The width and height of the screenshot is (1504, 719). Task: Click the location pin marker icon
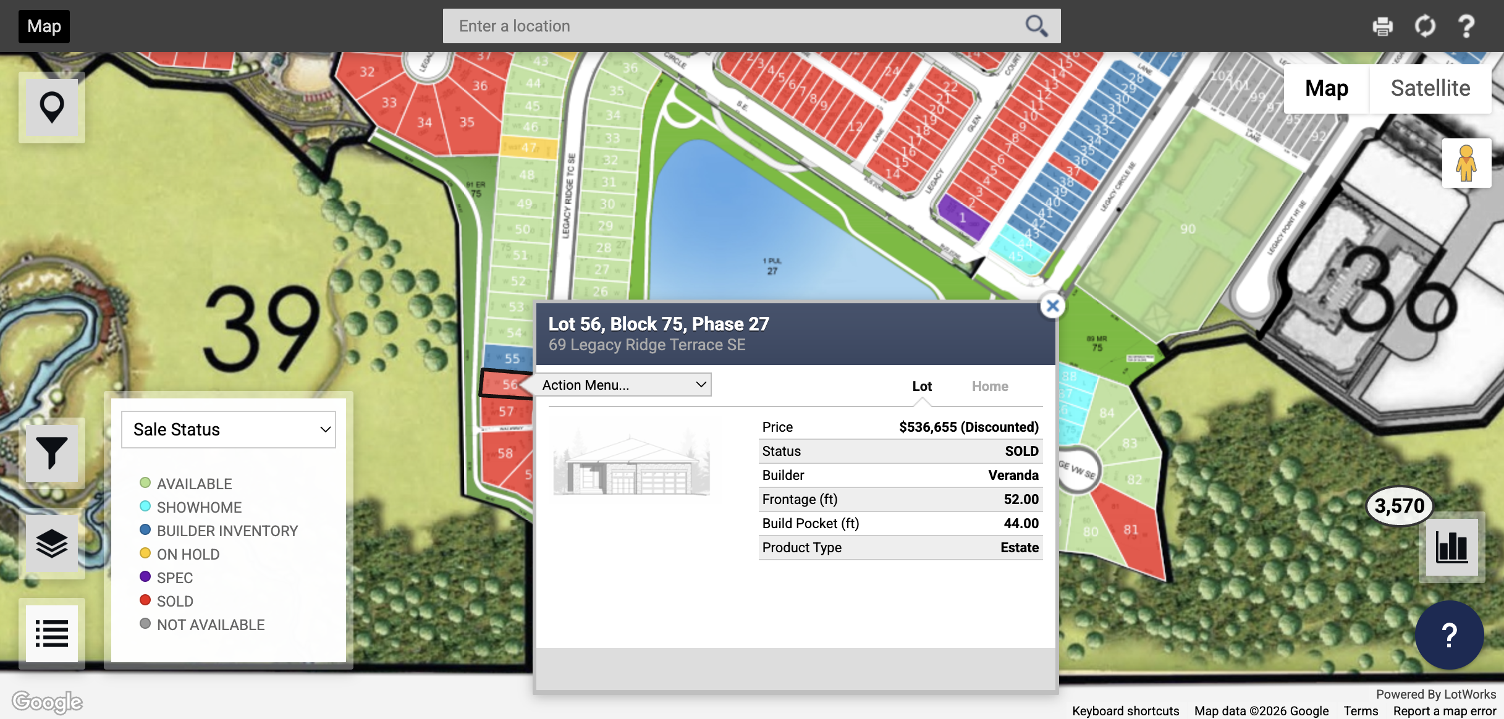[52, 107]
